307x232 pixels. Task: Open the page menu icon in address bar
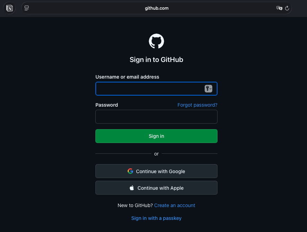click(27, 8)
